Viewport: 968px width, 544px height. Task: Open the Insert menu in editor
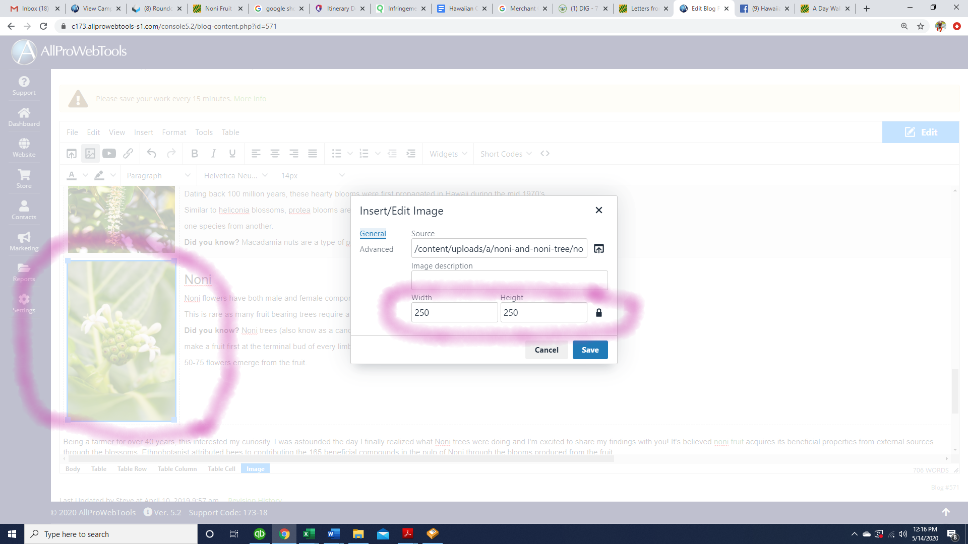click(x=143, y=132)
